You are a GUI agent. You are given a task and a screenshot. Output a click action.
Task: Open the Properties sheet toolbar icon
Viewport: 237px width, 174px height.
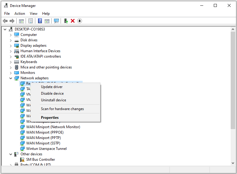[30, 21]
